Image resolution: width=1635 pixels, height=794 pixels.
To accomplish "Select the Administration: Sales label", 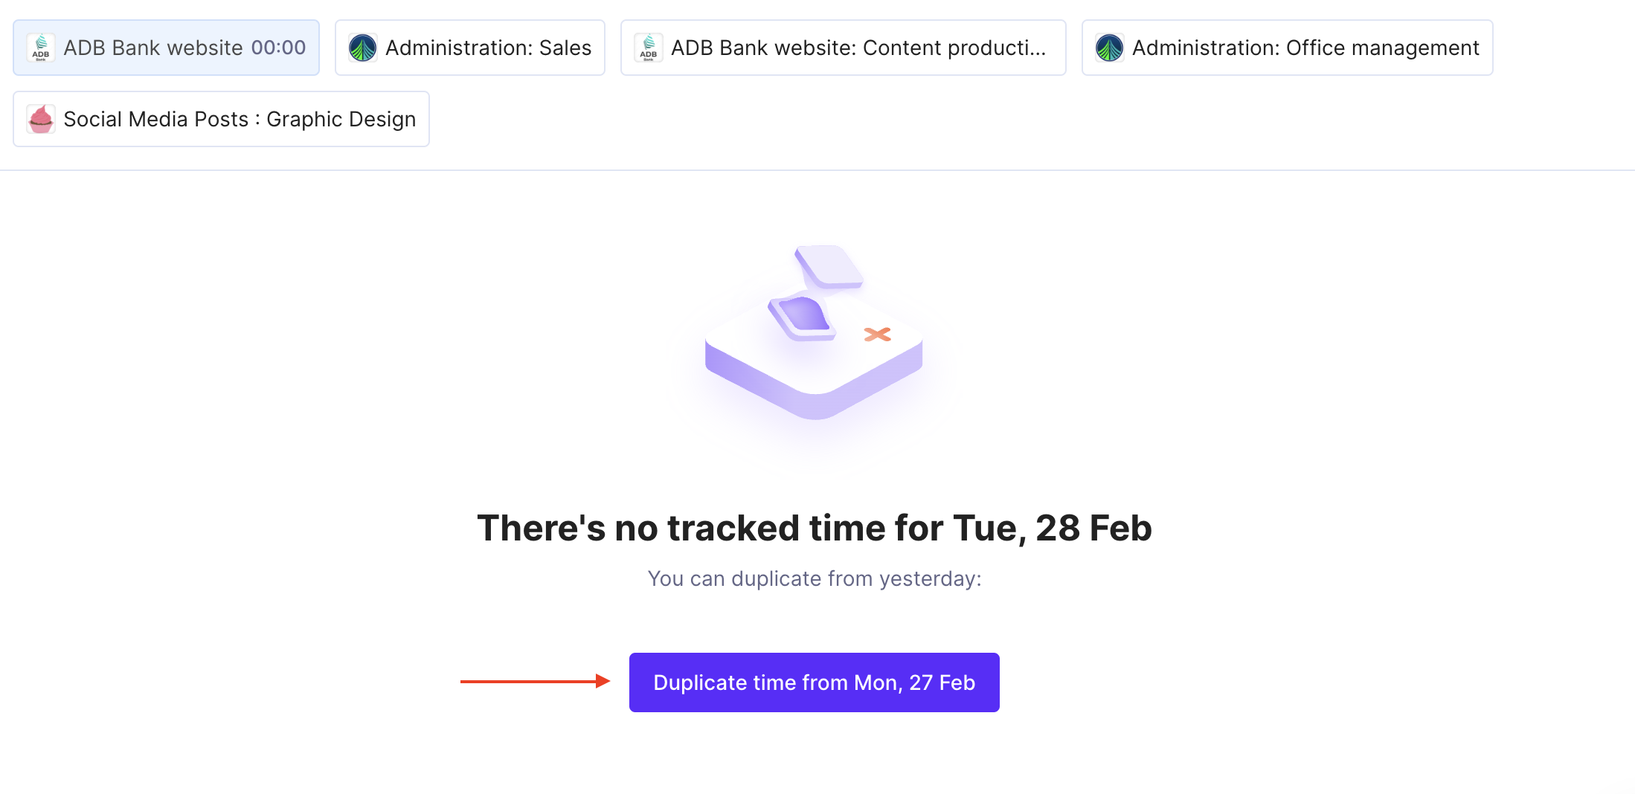I will point(488,48).
